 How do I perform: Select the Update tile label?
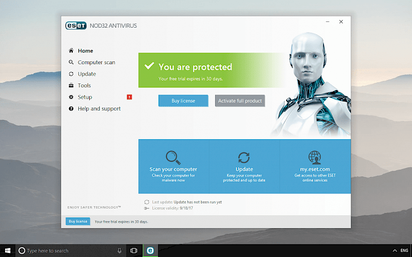(x=244, y=169)
